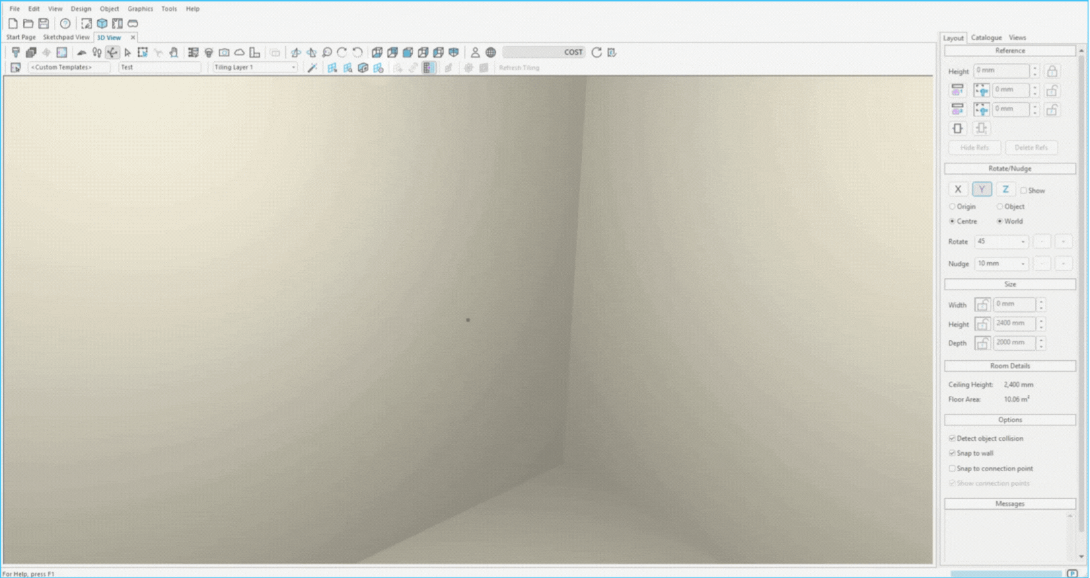Toggle Detect object collision checkbox

click(x=952, y=439)
